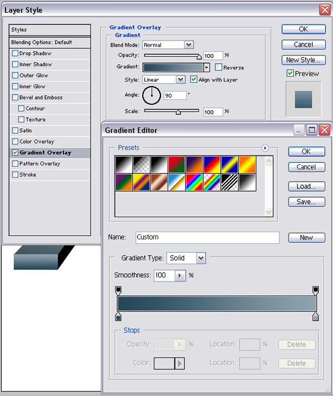The image size is (333, 396).
Task: Enable the Inner Shadow effect
Action: coord(15,64)
